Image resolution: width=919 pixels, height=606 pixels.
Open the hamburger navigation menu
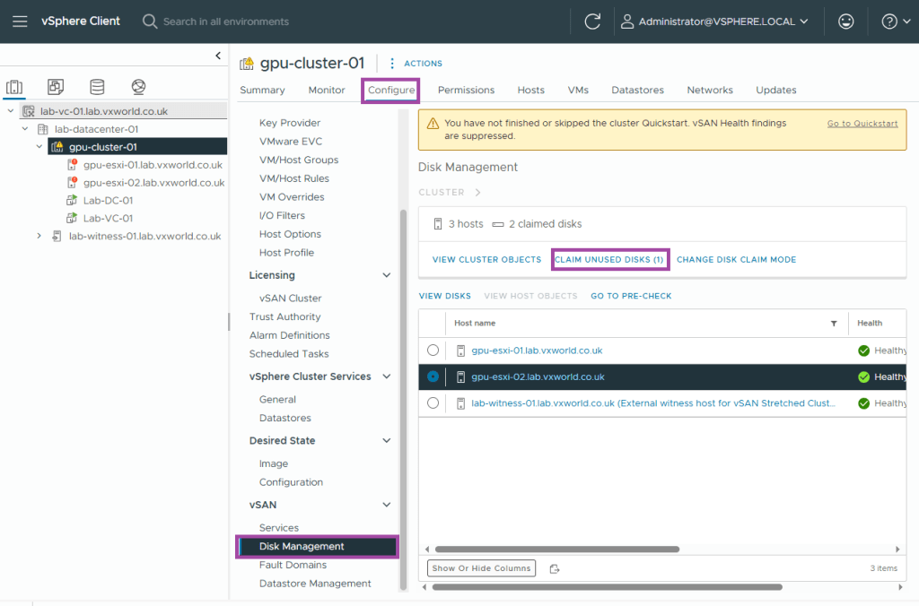point(20,22)
